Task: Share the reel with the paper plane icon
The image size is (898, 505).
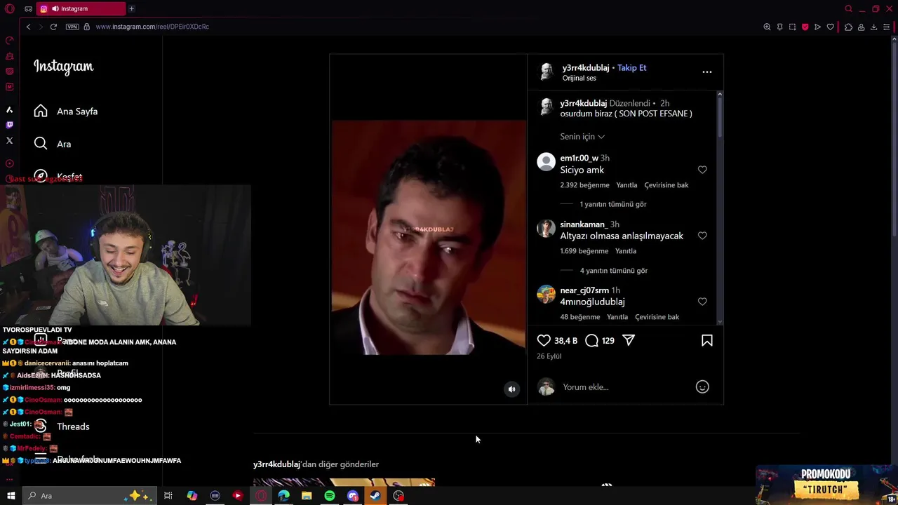Action: click(629, 340)
